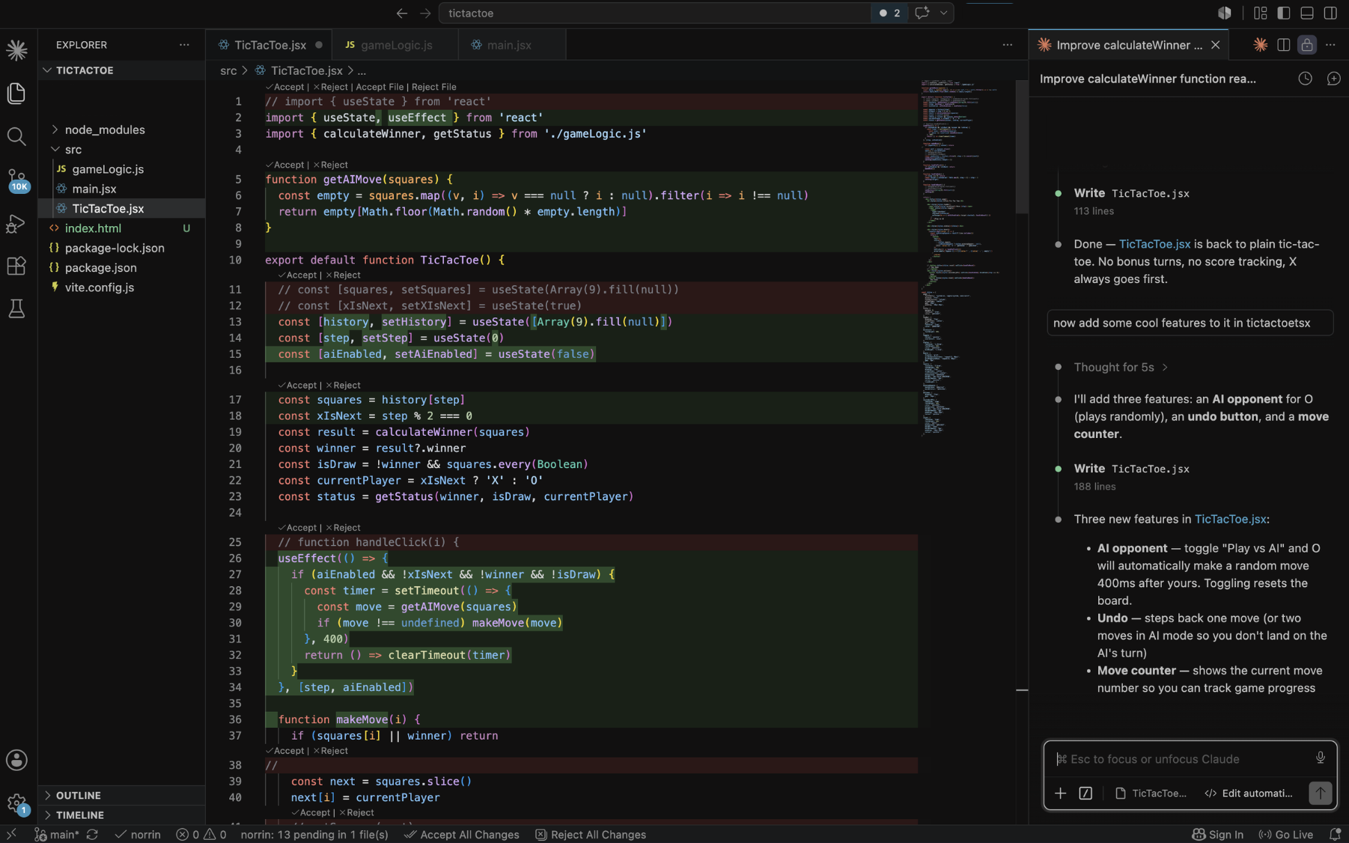Open the Extensions view
The height and width of the screenshot is (843, 1349).
click(x=16, y=266)
